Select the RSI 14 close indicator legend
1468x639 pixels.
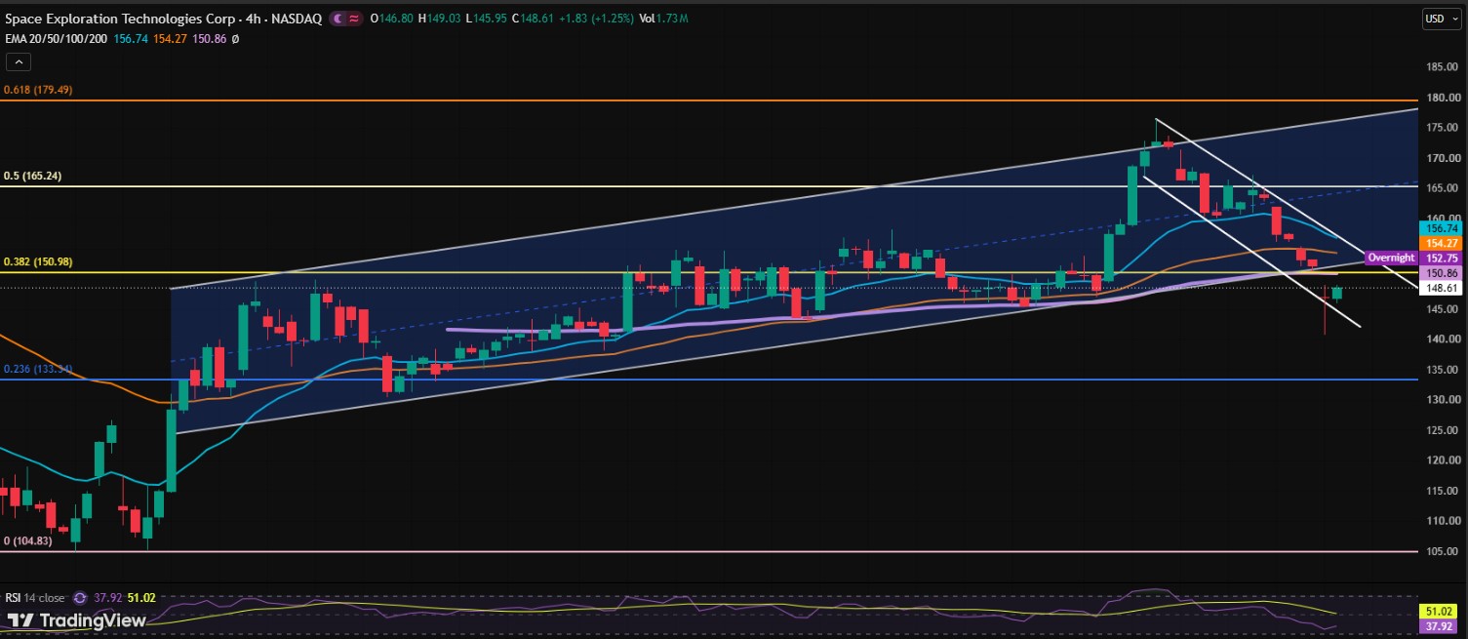point(37,598)
